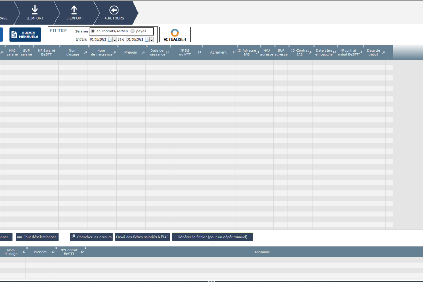Click 'Générer le fichier (pour un dépôt manuel)'

pos(212,237)
